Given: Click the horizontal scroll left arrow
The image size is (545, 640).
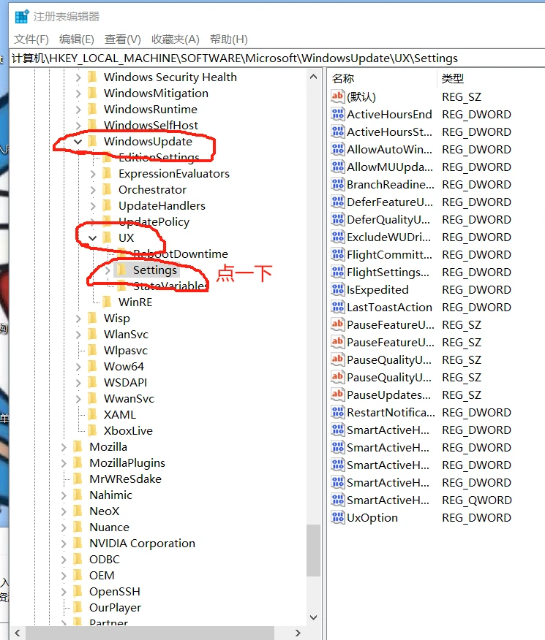Looking at the screenshot, I should pos(17,633).
